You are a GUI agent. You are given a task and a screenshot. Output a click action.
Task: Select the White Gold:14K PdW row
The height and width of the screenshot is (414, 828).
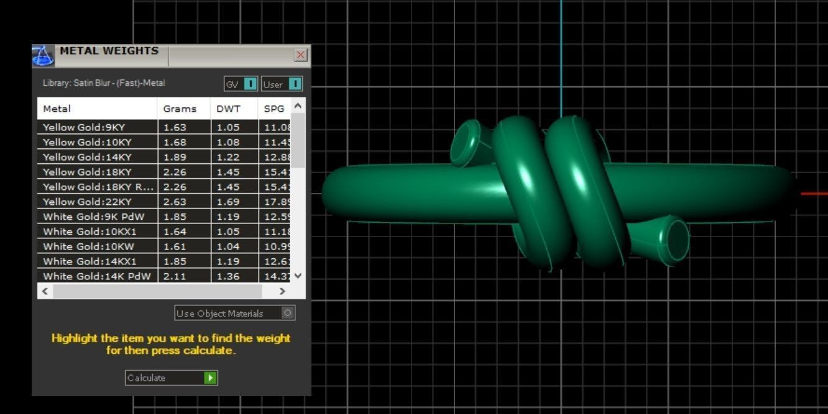[x=164, y=276]
